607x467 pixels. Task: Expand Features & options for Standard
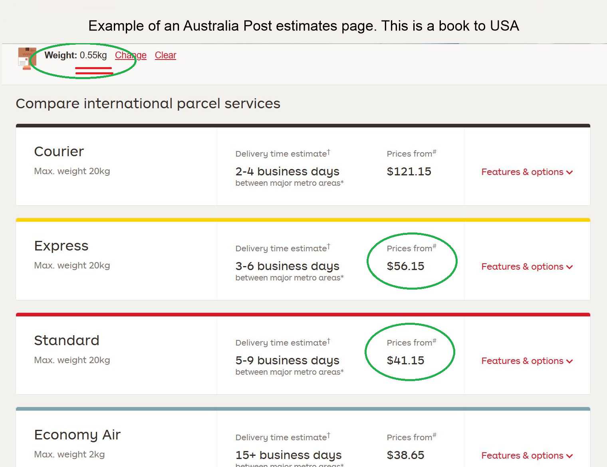[527, 361]
